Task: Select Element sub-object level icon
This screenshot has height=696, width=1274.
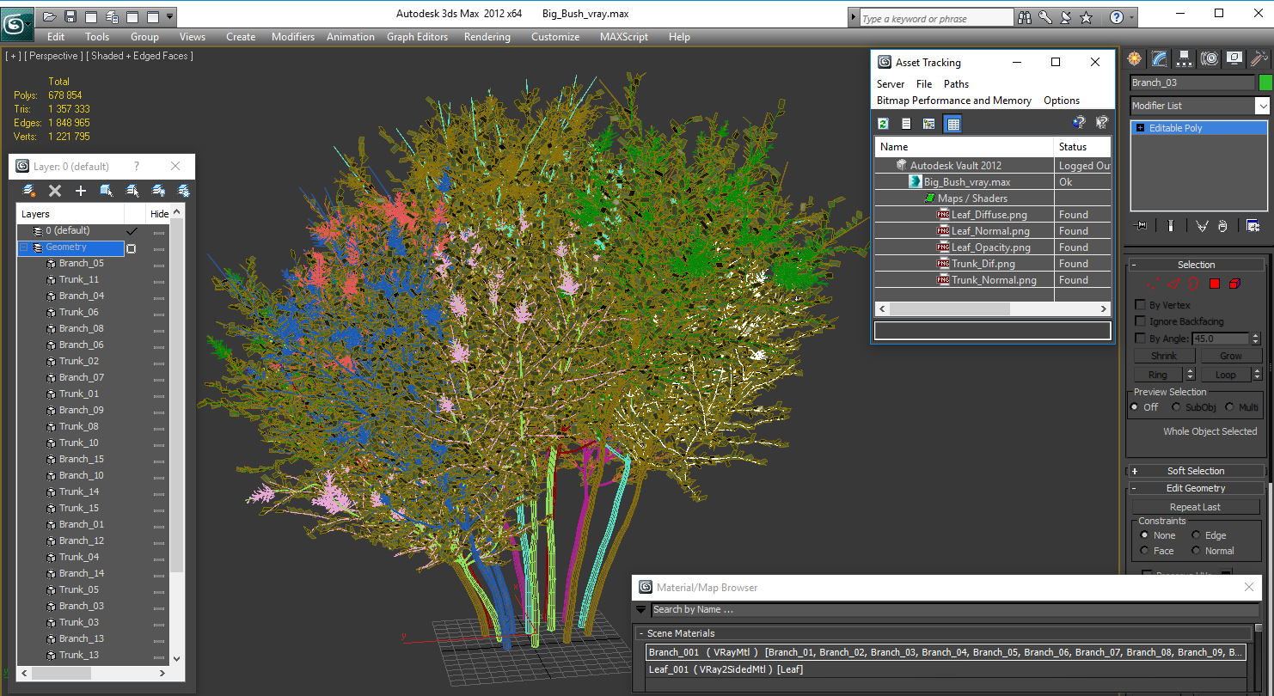Action: pos(1234,284)
